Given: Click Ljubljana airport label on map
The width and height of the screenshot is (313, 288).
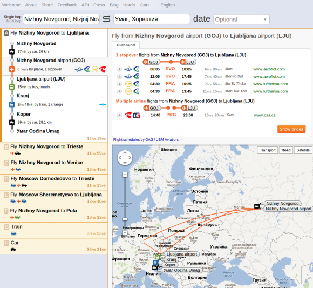Looking at the screenshot, I should click(182, 254).
